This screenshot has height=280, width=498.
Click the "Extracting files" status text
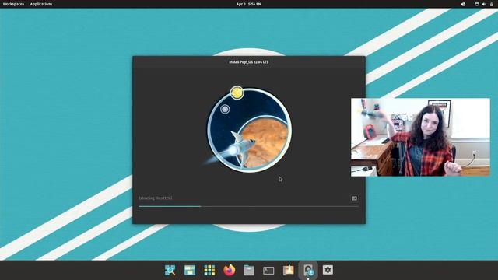pos(156,198)
